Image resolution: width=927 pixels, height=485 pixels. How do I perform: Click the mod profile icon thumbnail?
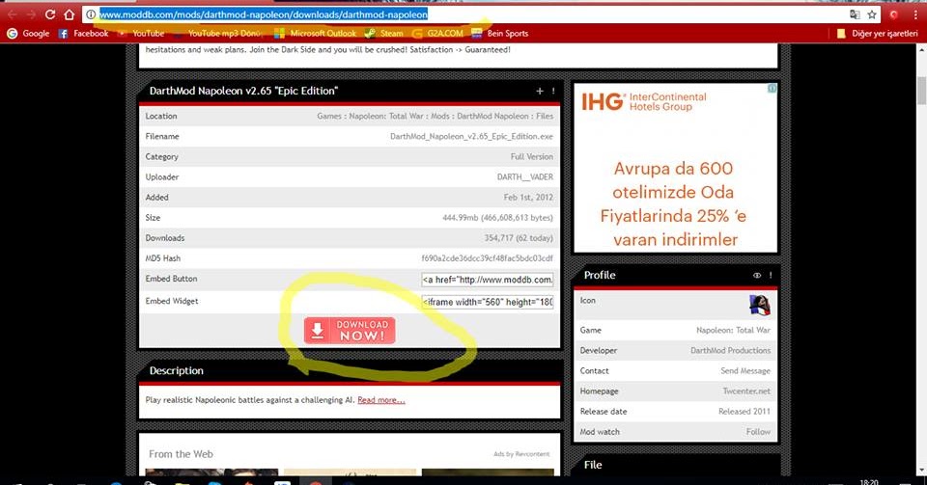coord(760,305)
